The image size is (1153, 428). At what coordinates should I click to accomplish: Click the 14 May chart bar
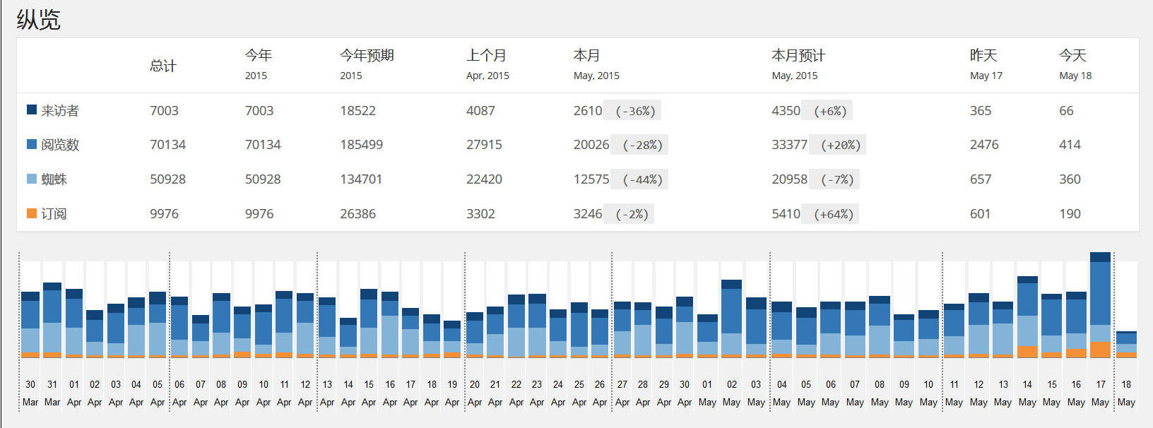(1027, 317)
